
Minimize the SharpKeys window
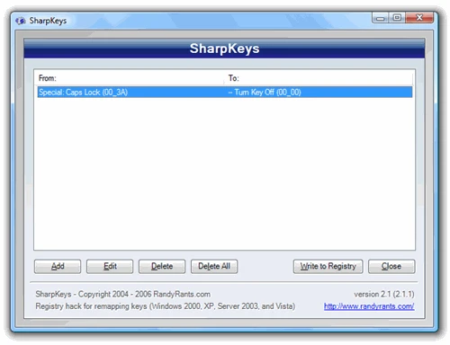381,18
